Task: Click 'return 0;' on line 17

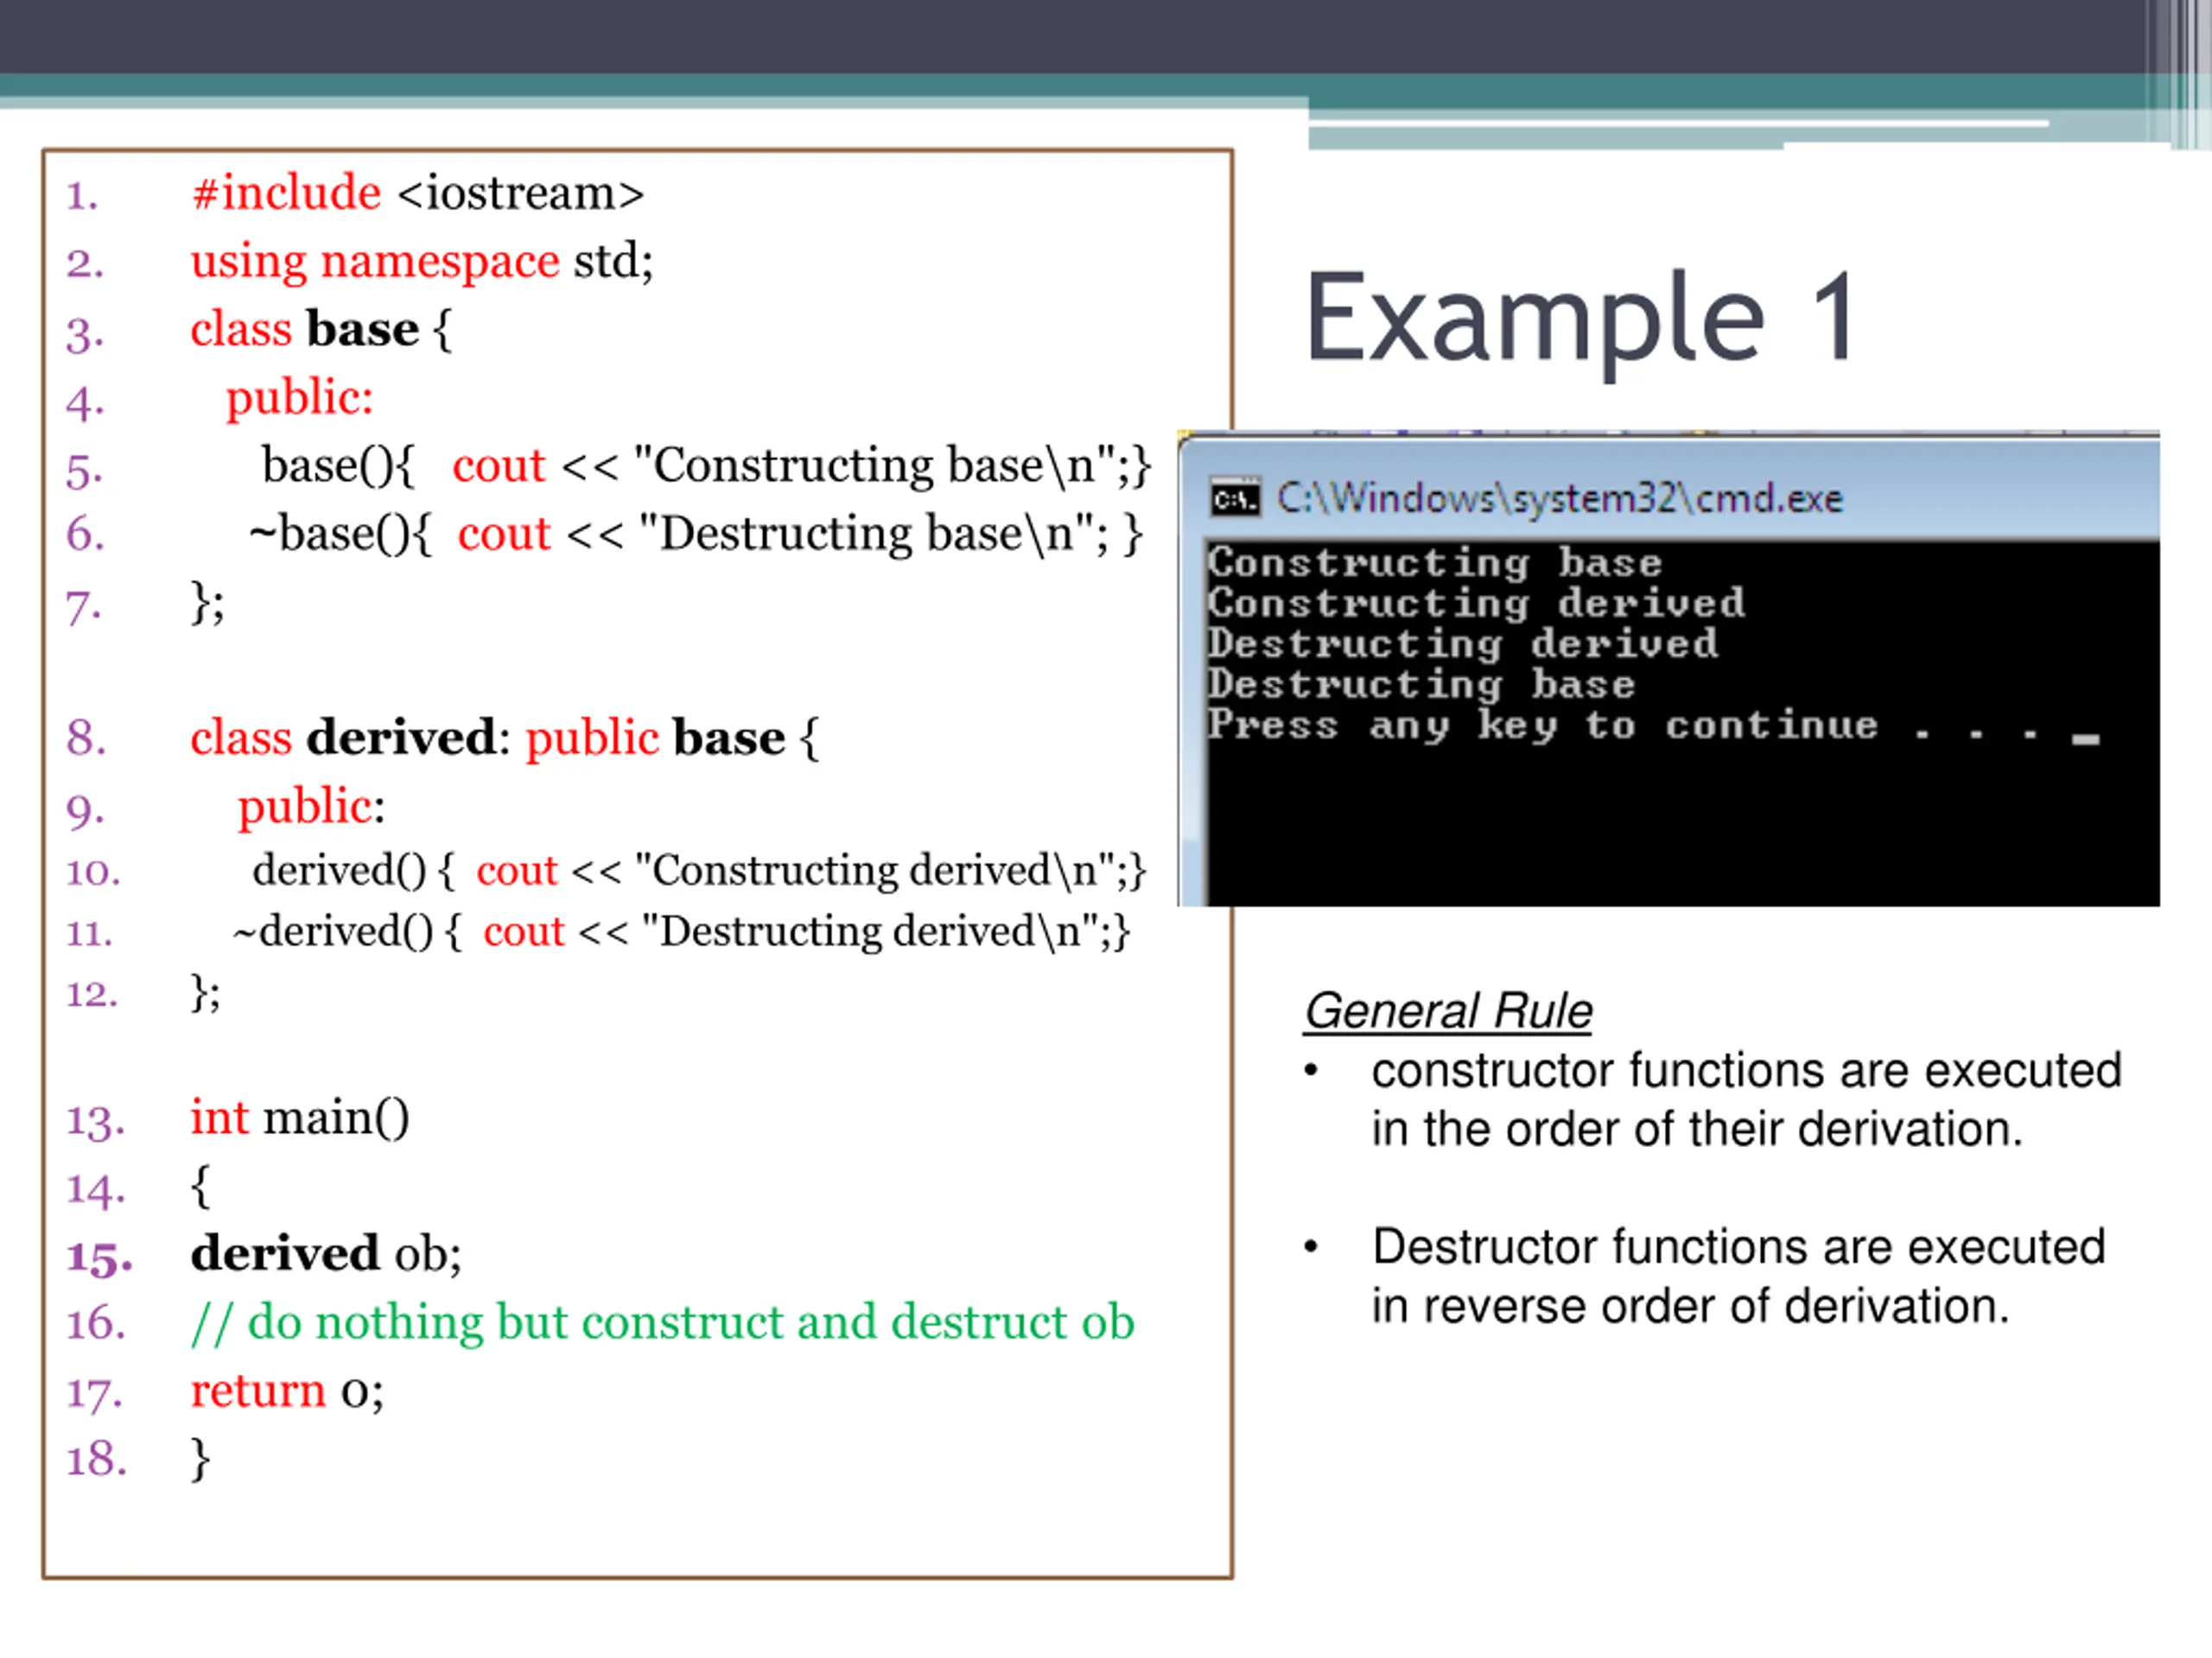Action: [x=287, y=1390]
